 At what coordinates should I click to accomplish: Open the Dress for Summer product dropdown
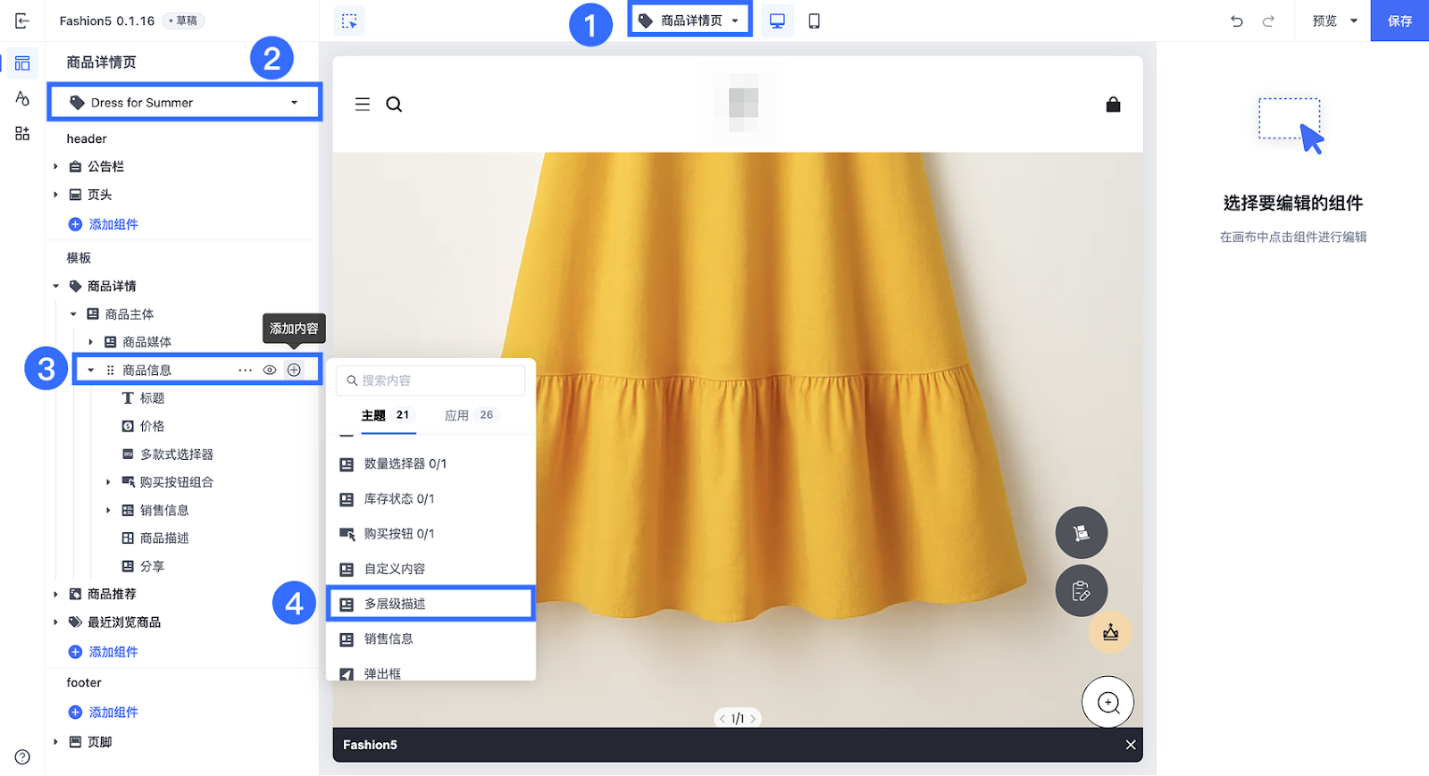185,103
